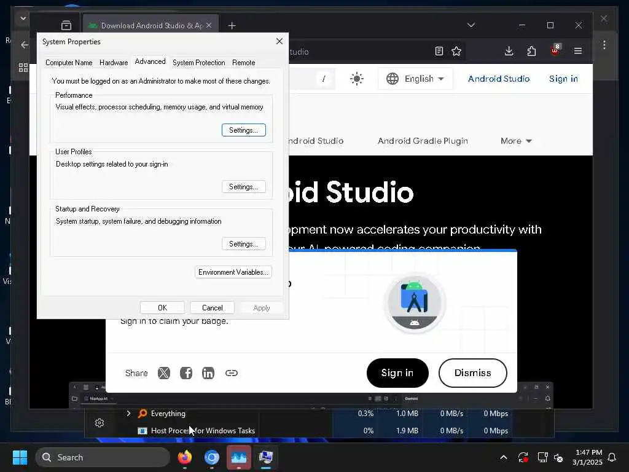Open Task Manager settings gear
The image size is (629, 472).
[100, 423]
